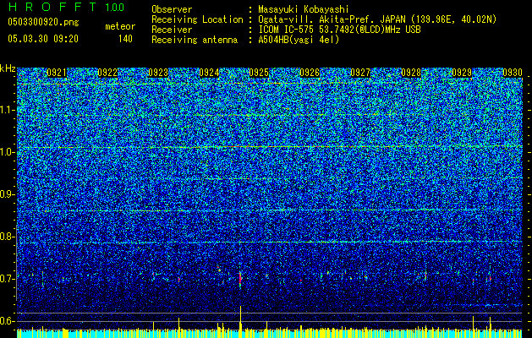
Task: Click the 0923 time marker
Action: pos(158,73)
